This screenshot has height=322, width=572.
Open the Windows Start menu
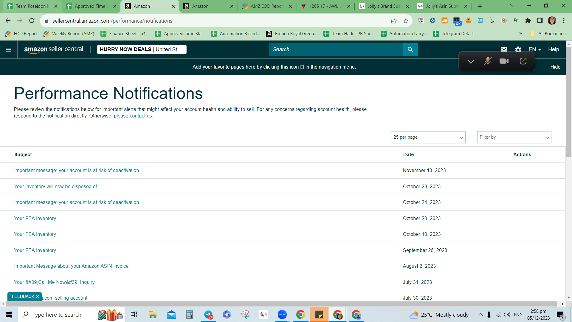[x=9, y=315]
